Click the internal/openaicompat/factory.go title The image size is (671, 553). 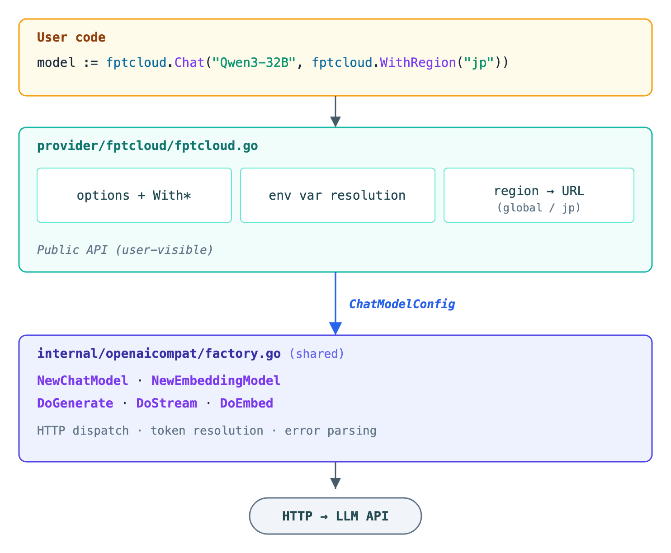tap(159, 354)
